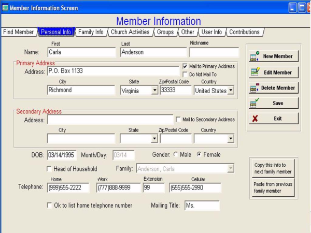The height and width of the screenshot is (233, 311).
Task: Click the Delete Member button
Action: point(274,88)
